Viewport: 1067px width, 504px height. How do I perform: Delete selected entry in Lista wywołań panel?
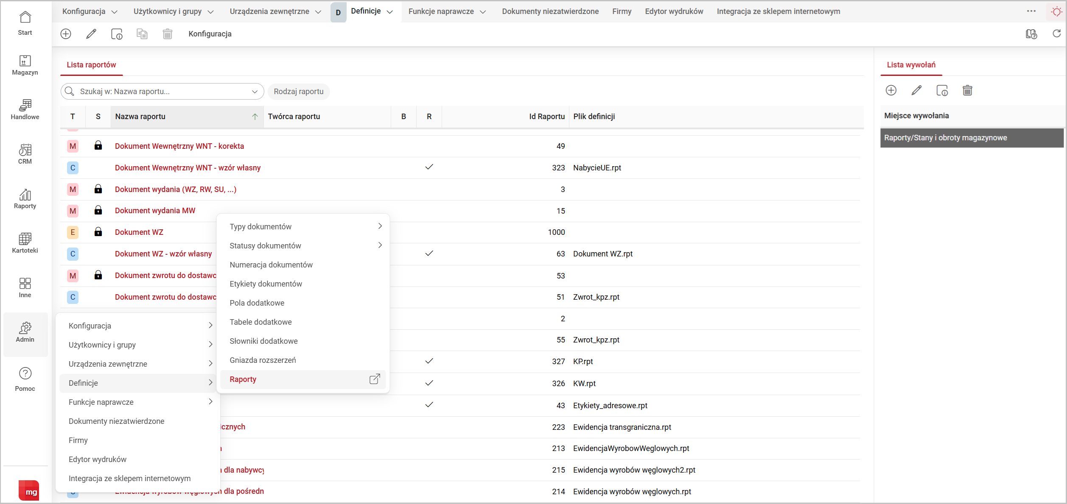pyautogui.click(x=967, y=90)
